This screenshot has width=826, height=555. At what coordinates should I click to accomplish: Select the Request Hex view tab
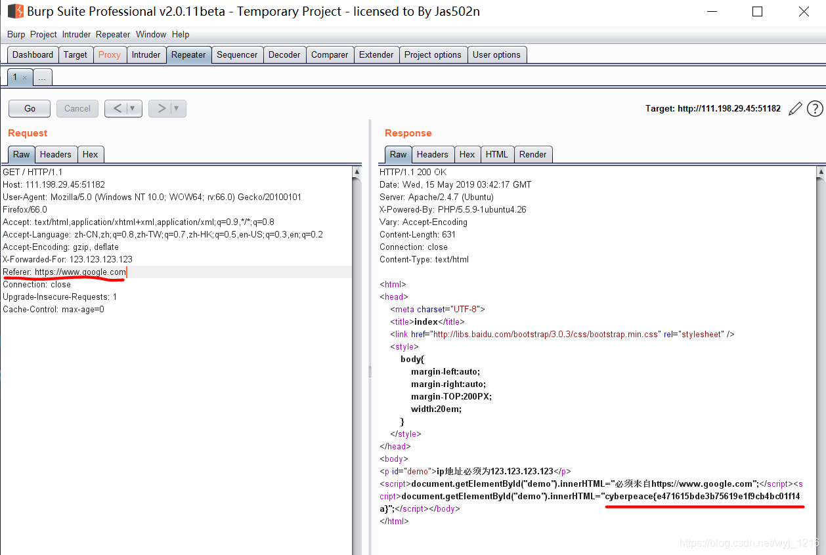(91, 154)
